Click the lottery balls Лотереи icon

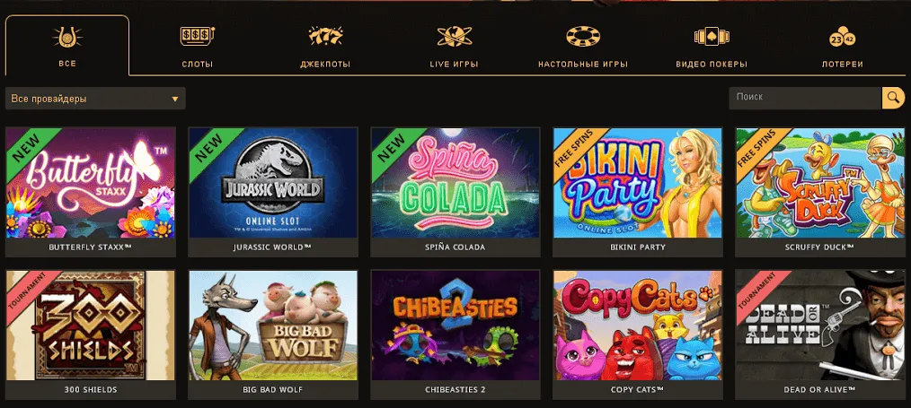[x=843, y=37]
